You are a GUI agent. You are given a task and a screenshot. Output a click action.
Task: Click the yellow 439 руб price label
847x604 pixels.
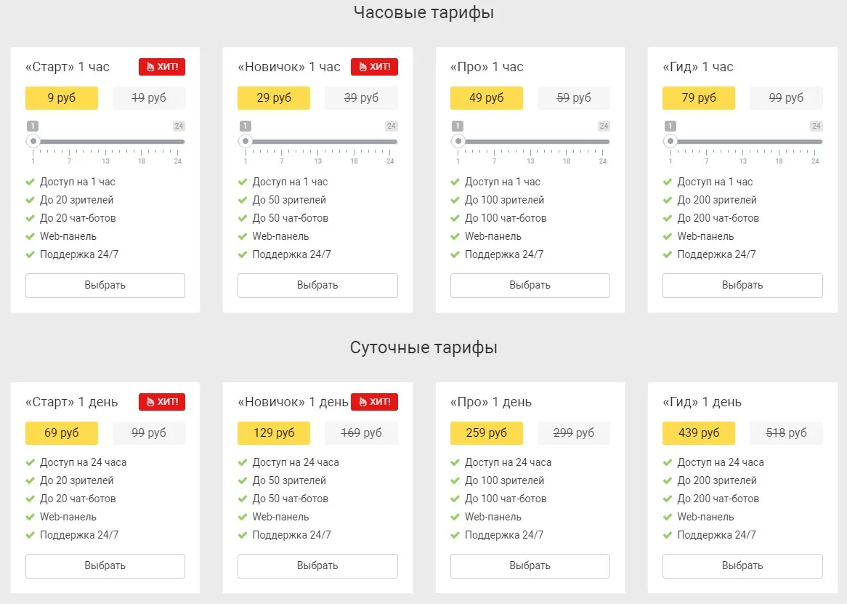pos(699,432)
